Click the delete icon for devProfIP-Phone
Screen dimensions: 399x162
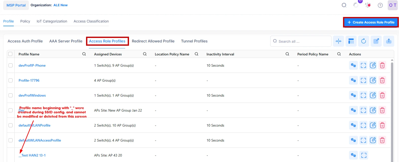click(382, 65)
